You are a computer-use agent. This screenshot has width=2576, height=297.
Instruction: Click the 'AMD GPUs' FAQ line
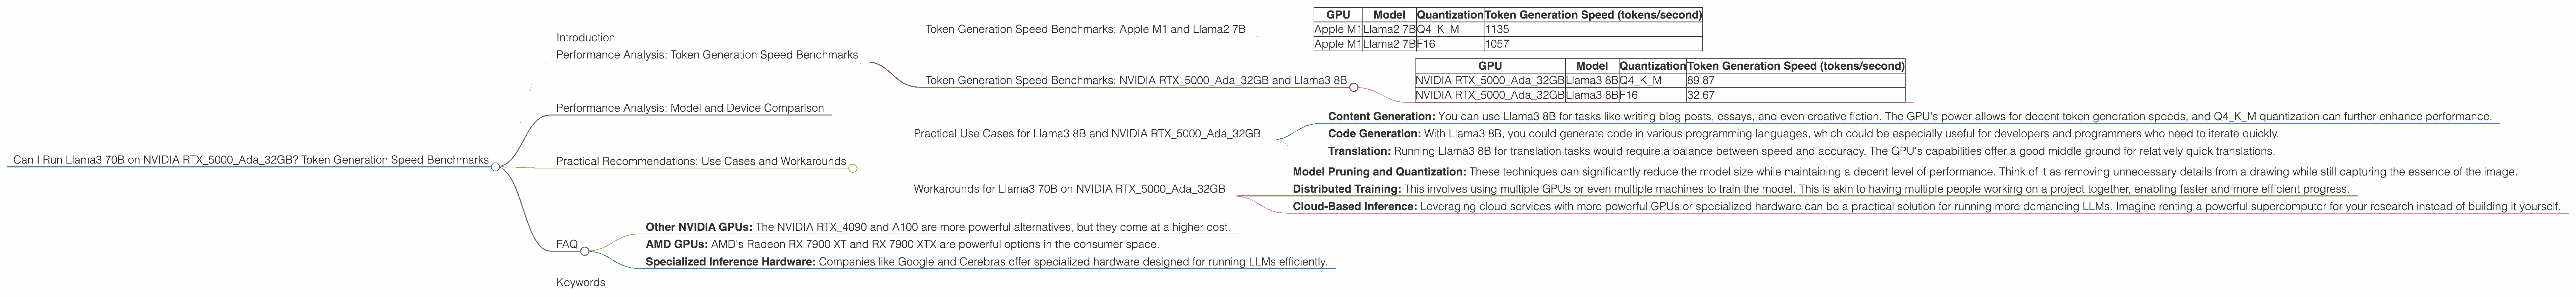902,244
